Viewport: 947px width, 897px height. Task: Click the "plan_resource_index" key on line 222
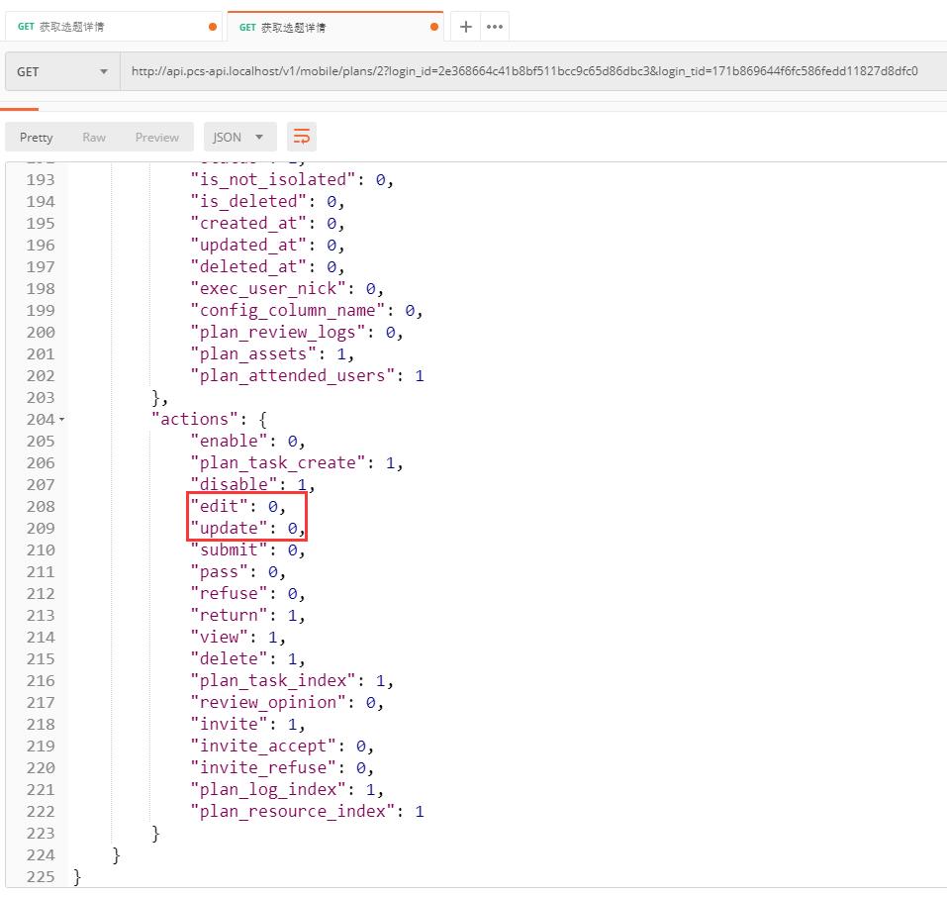pos(294,811)
